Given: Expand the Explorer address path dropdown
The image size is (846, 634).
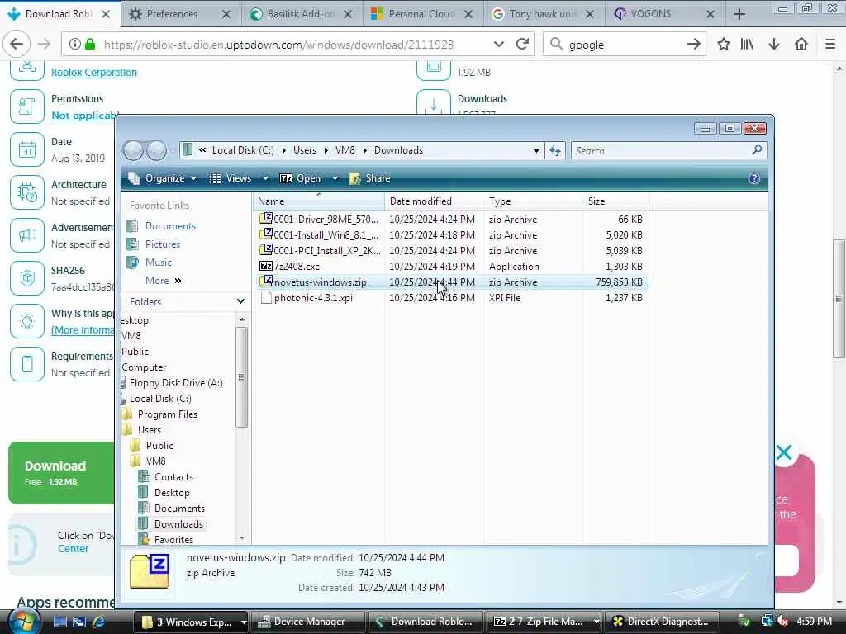Looking at the screenshot, I should pos(535,151).
